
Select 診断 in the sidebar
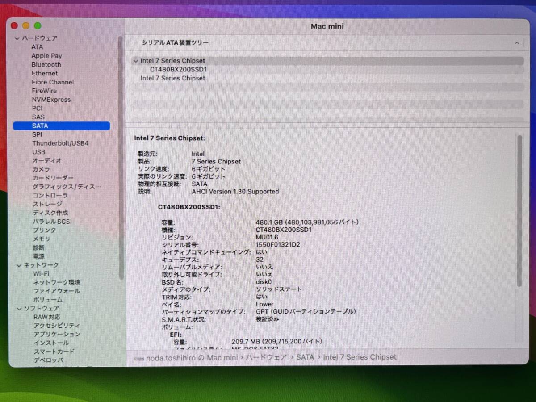[38, 248]
